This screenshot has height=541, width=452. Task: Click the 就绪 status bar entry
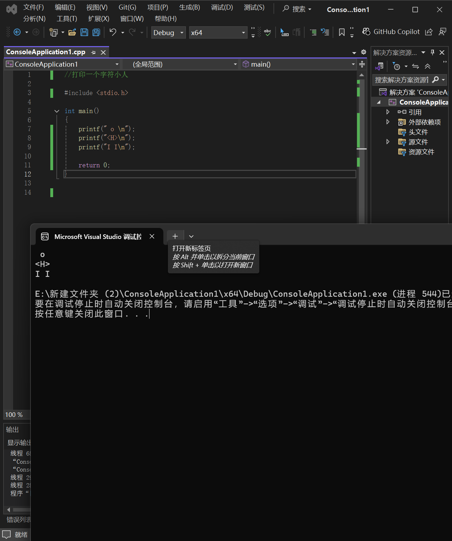click(x=21, y=535)
